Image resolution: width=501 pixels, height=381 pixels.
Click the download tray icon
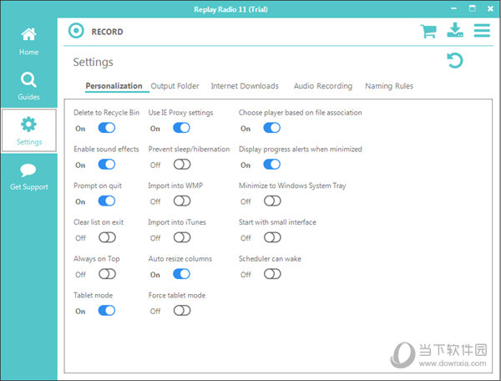click(x=455, y=30)
